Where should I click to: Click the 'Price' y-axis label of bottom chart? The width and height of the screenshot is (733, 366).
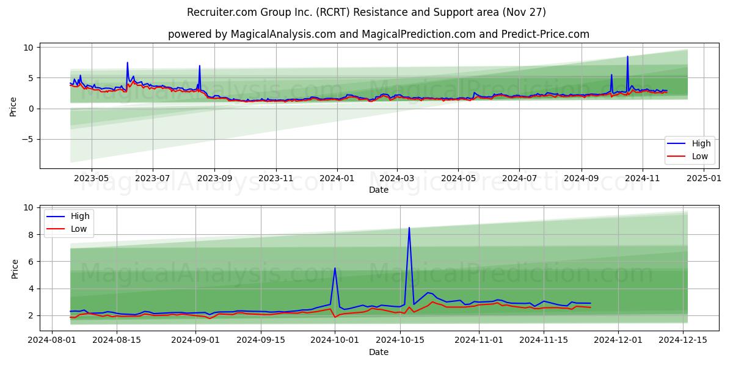(x=15, y=268)
